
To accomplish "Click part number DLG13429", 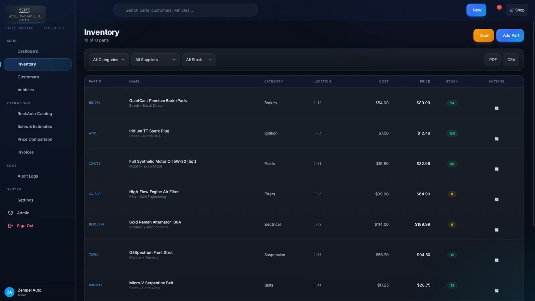I will (97, 224).
